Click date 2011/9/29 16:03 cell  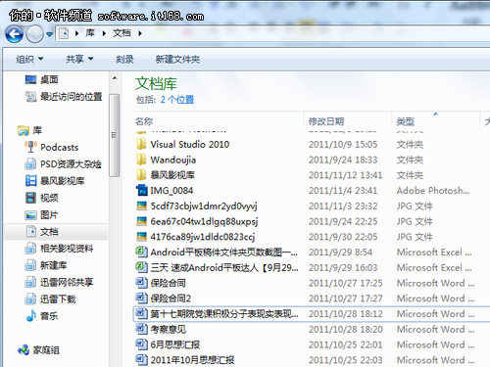click(343, 268)
